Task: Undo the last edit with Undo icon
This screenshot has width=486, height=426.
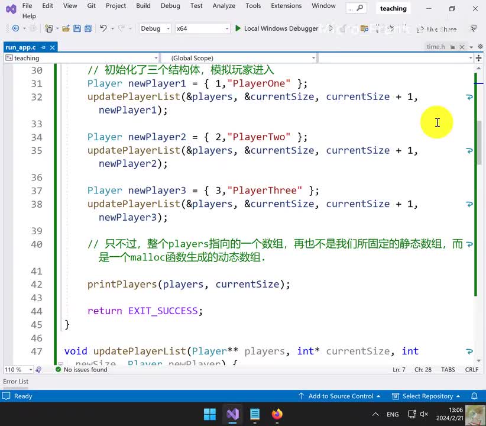Action: tap(103, 28)
